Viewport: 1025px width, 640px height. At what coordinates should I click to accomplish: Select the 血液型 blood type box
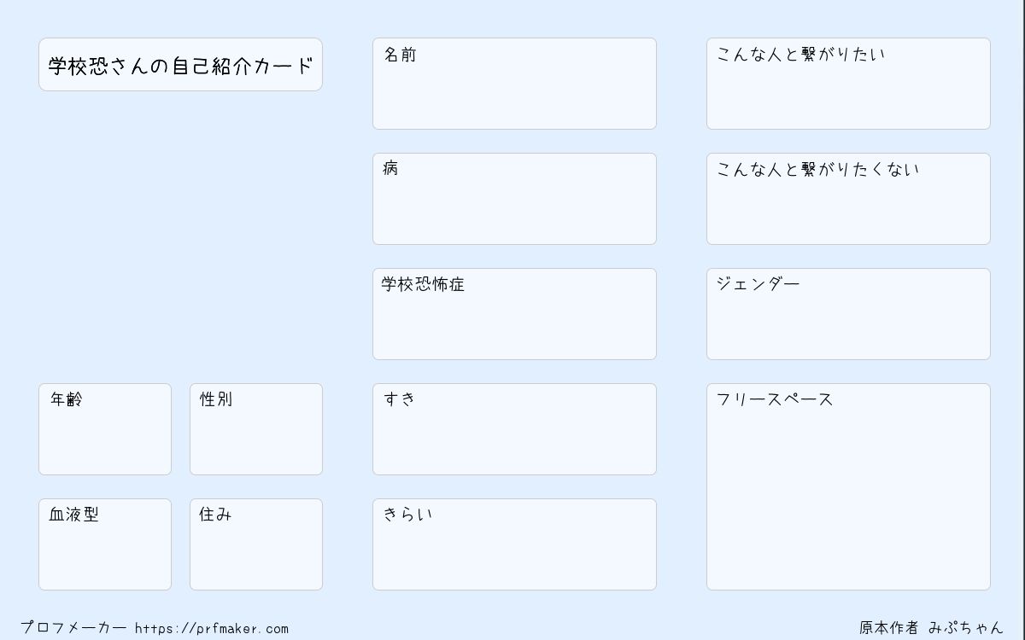point(105,544)
